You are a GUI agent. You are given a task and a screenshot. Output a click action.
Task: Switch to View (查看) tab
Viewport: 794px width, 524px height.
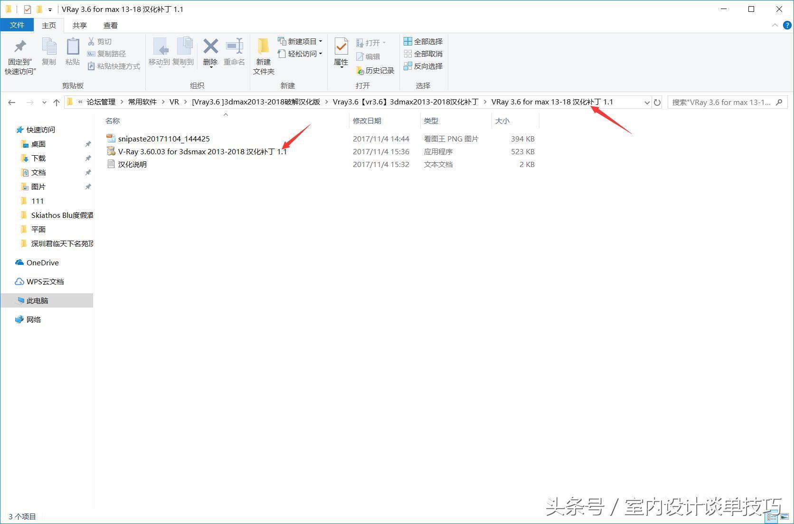[110, 25]
